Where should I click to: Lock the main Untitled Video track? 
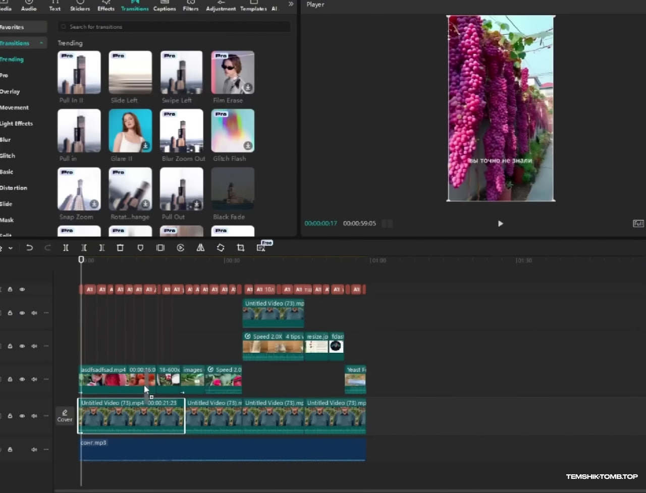[x=10, y=416]
